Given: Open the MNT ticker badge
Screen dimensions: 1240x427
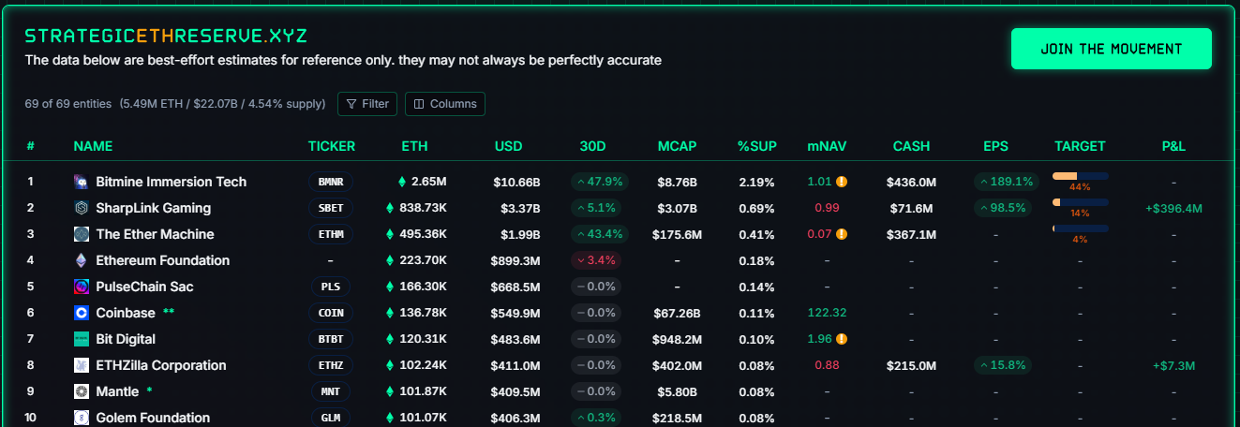Looking at the screenshot, I should (x=331, y=391).
